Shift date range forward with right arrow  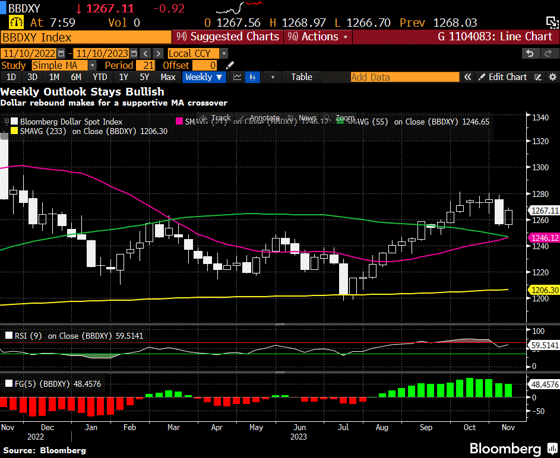pos(158,53)
